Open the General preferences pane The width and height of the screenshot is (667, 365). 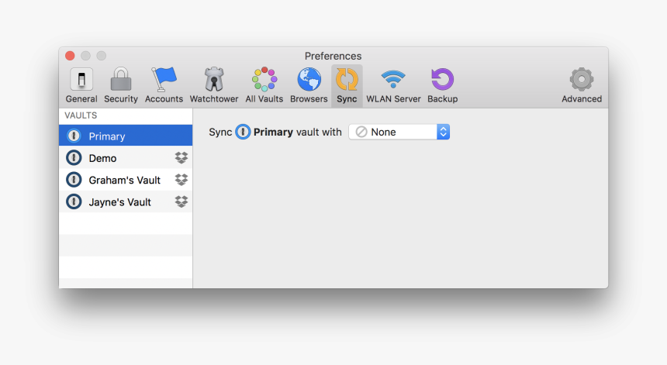click(x=81, y=85)
